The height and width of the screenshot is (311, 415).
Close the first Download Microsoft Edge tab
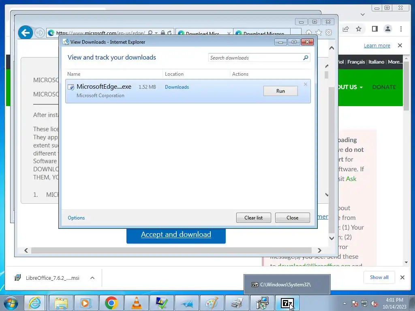coord(229,33)
